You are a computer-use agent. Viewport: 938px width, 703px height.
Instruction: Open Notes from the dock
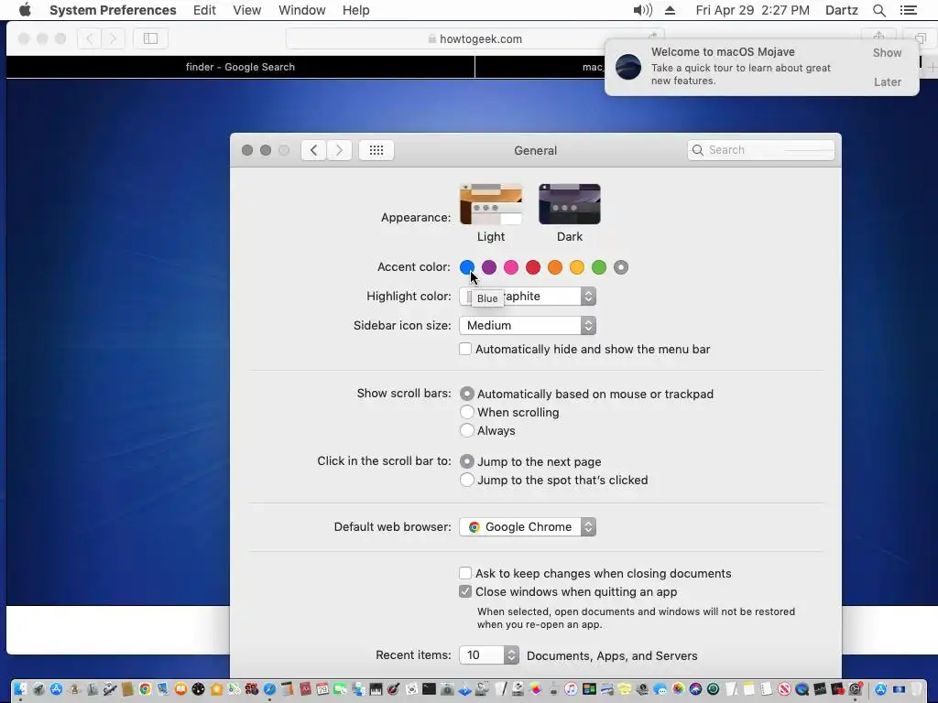pos(749,689)
